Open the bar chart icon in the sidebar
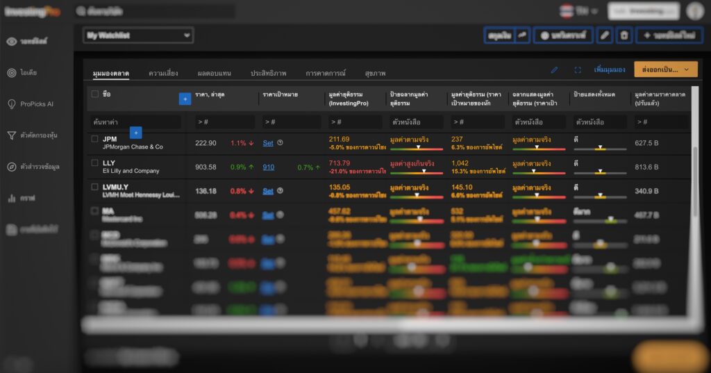 [12, 198]
